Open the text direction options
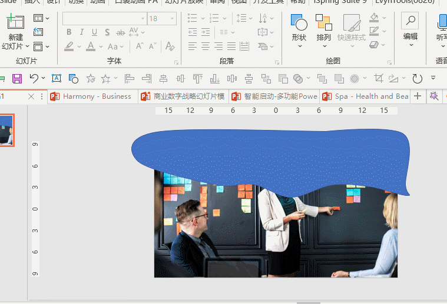447x304 pixels. pyautogui.click(x=266, y=18)
